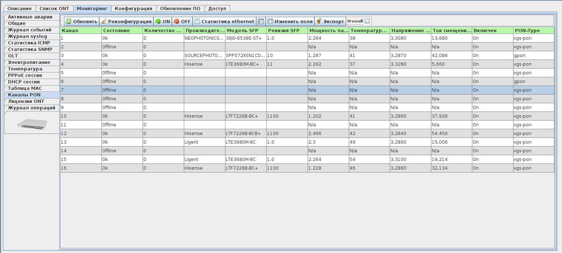
Task: Enable the H-scroll checkbox
Action: pos(367,21)
